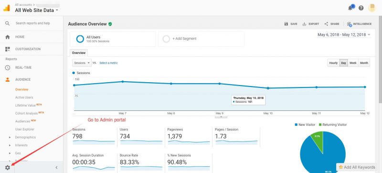
Task: Switch the graph to Hourly view
Action: point(333,63)
